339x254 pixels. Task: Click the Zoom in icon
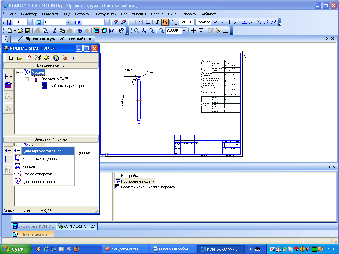pyautogui.click(x=144, y=31)
